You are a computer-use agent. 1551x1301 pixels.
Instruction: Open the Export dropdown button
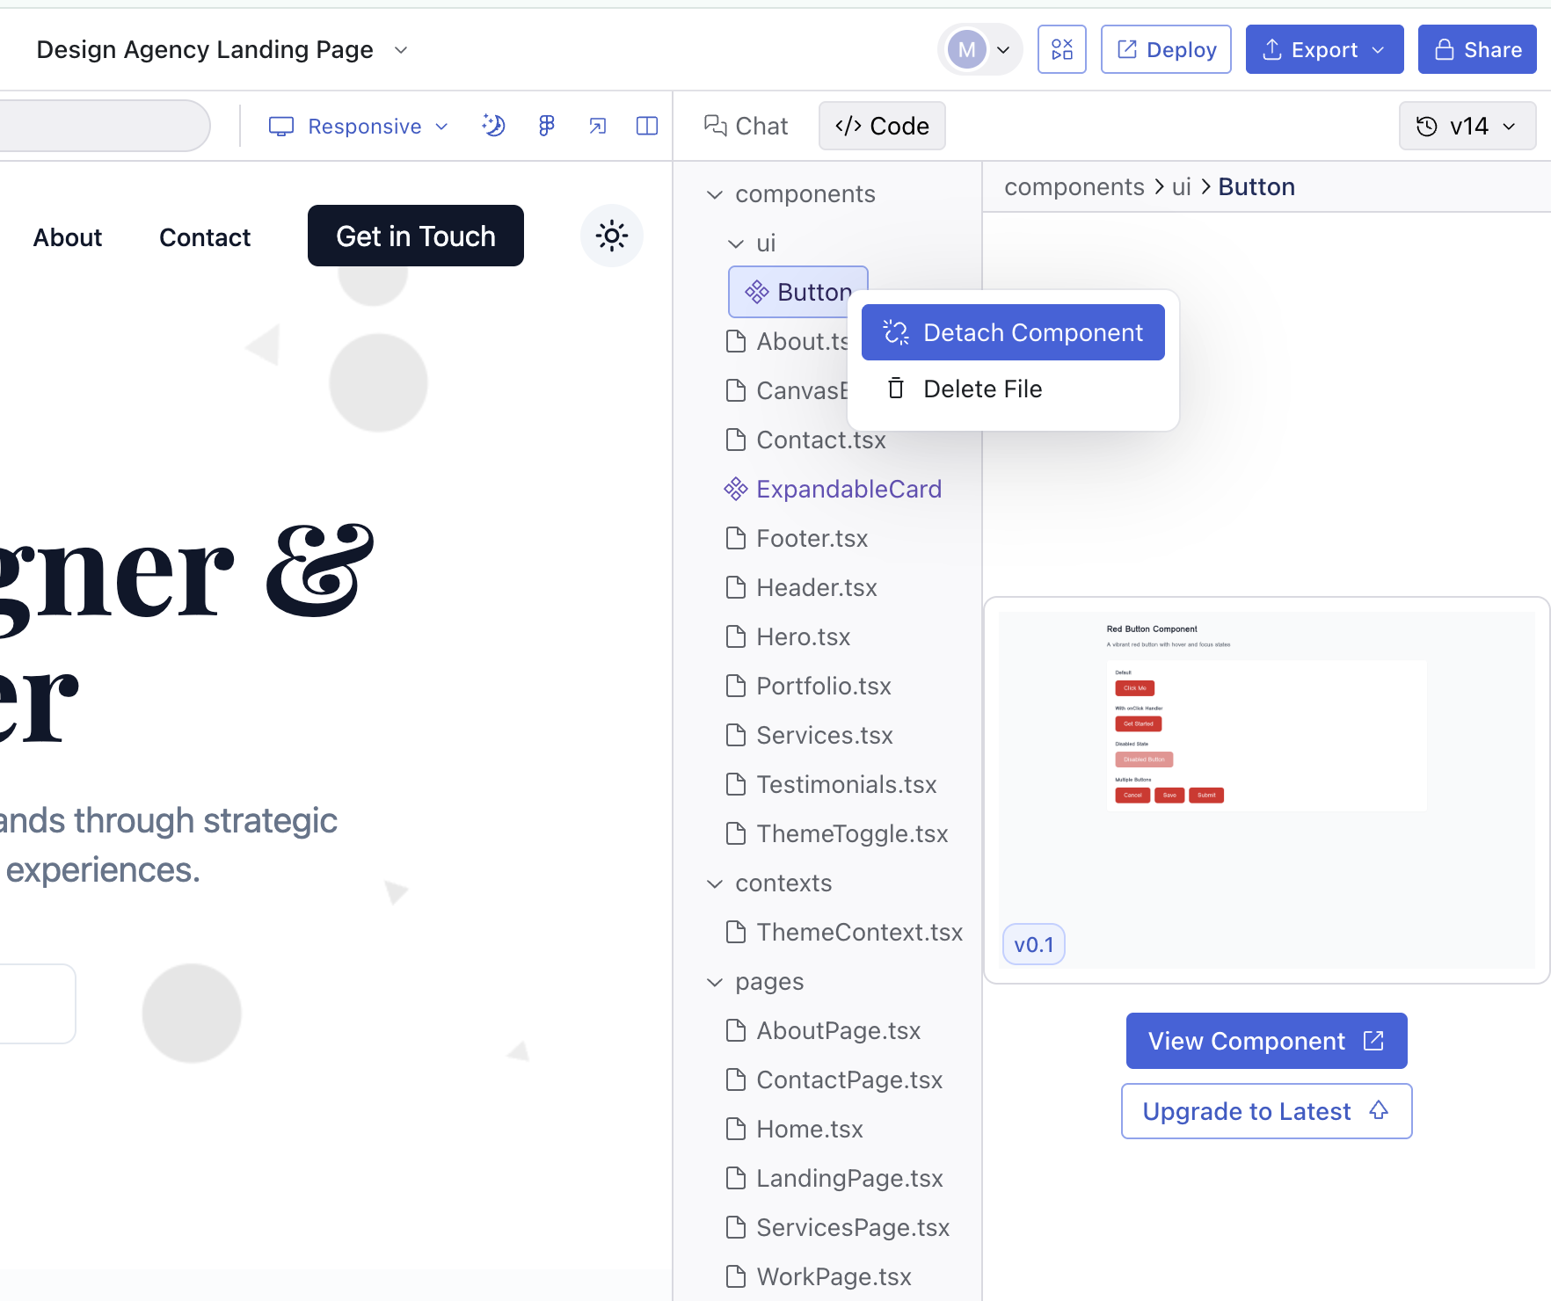tap(1323, 49)
